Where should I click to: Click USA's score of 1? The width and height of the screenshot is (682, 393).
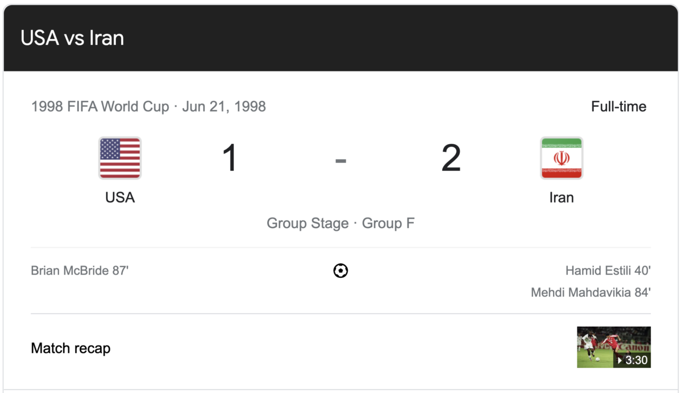pyautogui.click(x=230, y=158)
